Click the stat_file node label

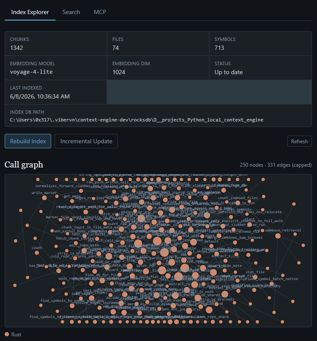(255, 272)
